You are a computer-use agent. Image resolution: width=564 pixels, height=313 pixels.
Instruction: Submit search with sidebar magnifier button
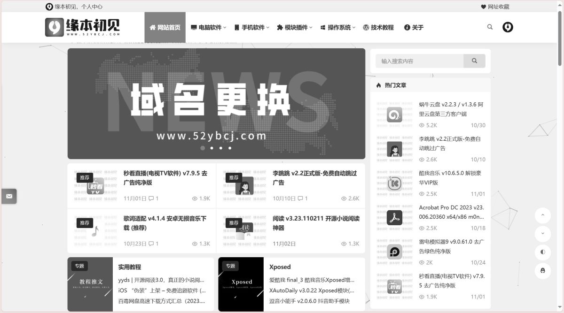(x=474, y=61)
